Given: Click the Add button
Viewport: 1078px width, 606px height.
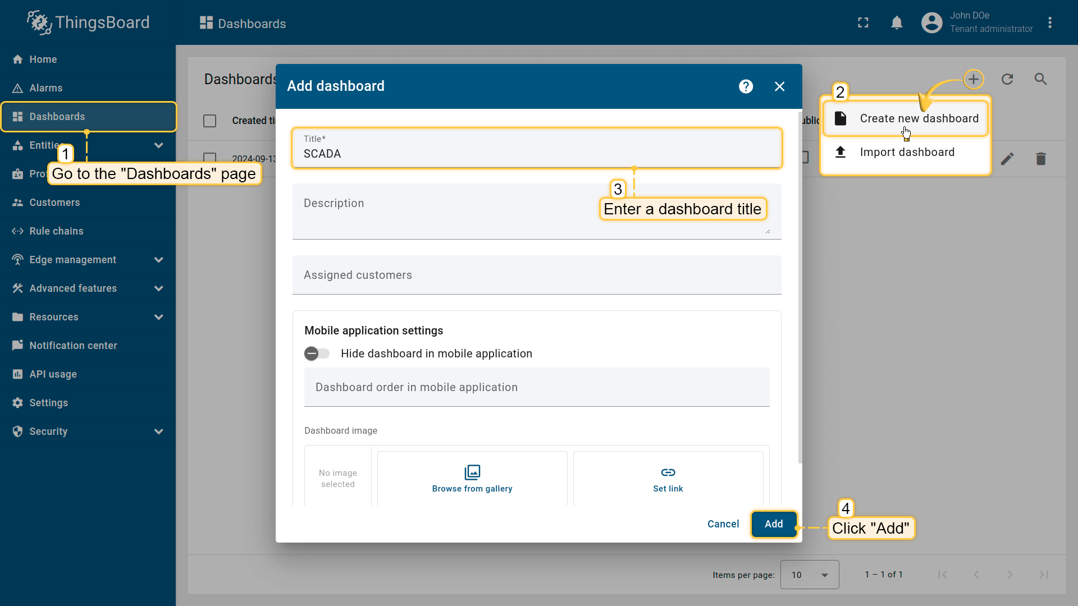Looking at the screenshot, I should (x=773, y=524).
